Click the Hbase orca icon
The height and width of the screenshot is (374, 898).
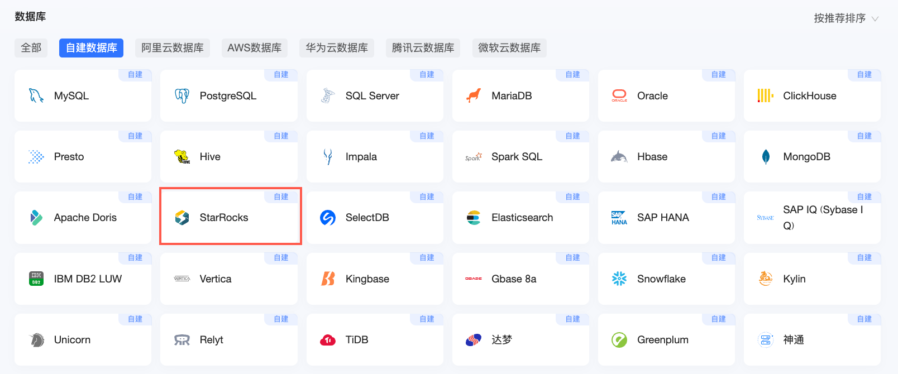coord(619,157)
